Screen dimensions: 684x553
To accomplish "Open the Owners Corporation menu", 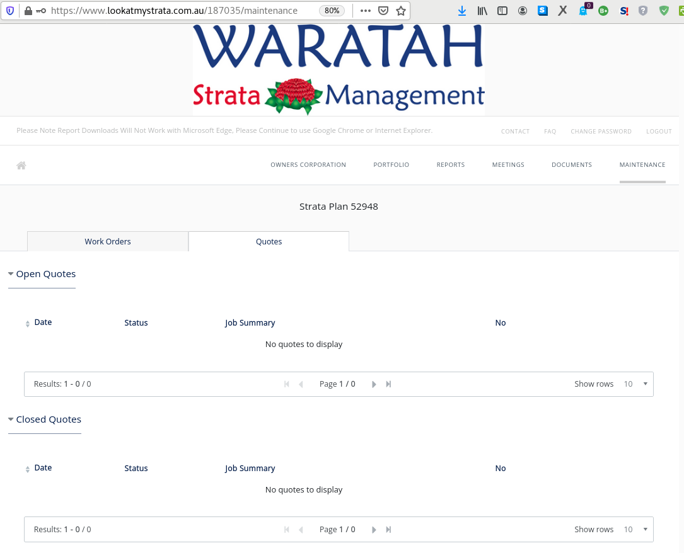I will (x=308, y=165).
